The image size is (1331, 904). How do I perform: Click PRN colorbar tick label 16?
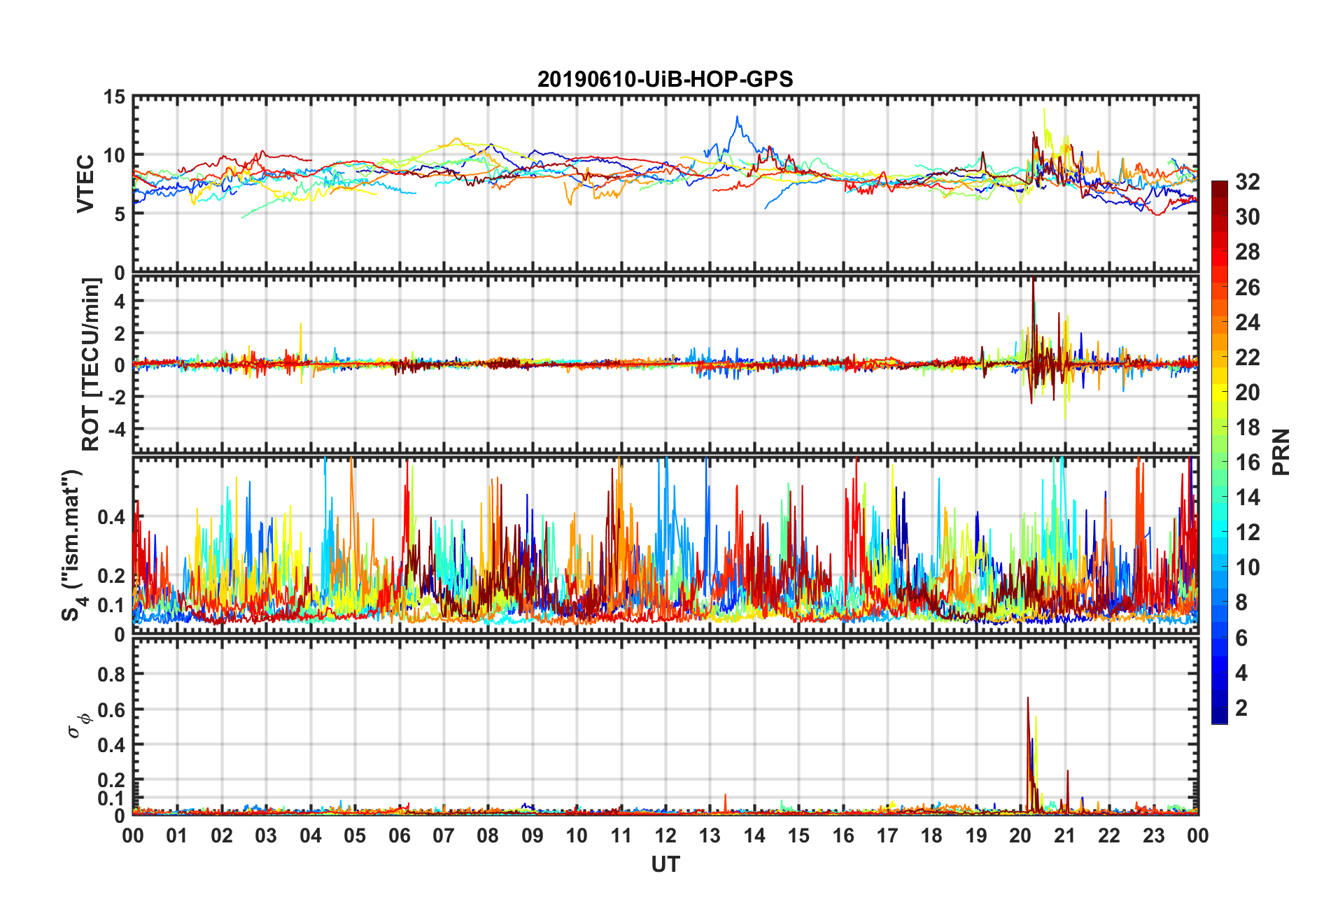click(x=1248, y=462)
